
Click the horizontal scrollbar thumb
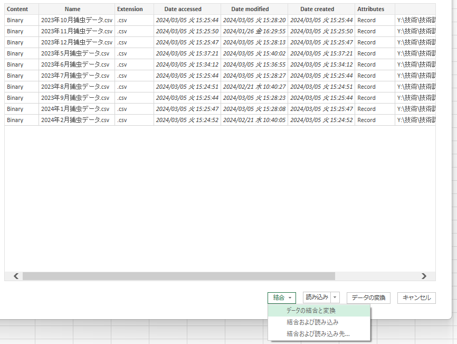pyautogui.click(x=178, y=276)
